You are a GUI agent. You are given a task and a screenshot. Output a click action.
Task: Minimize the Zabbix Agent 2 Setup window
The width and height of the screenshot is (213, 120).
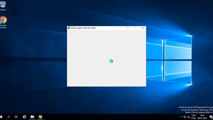coord(128,28)
